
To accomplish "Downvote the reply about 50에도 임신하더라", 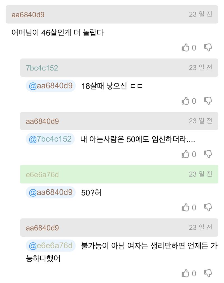I will [208, 154].
